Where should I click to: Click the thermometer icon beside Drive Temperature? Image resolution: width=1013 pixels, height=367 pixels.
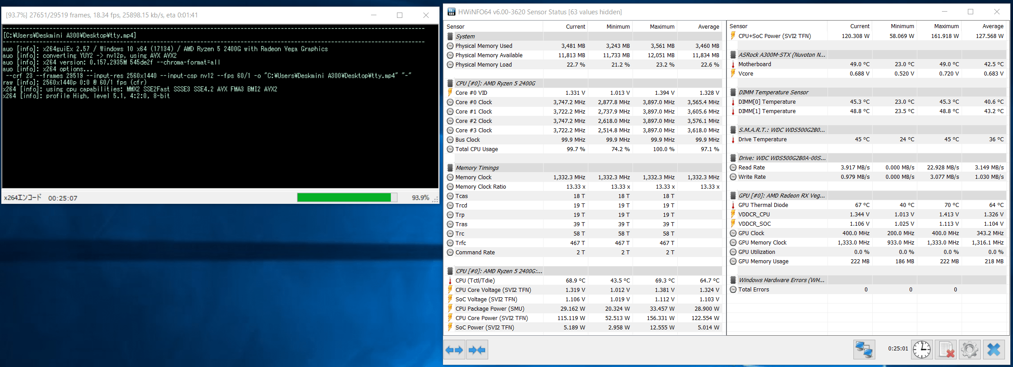(x=733, y=139)
